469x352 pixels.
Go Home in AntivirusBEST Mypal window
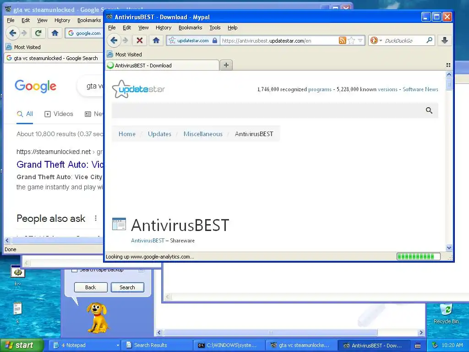pyautogui.click(x=156, y=40)
